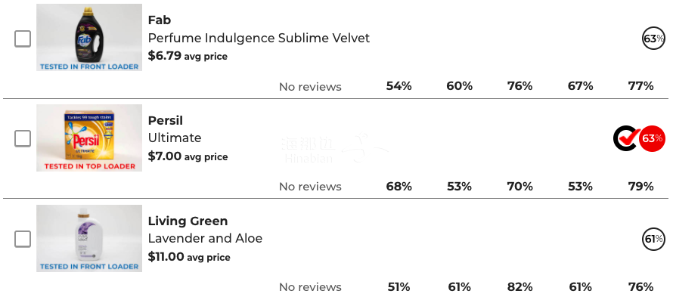Click No reviews under Living Green
Viewport: 673px width, 297px height.
coord(310,286)
